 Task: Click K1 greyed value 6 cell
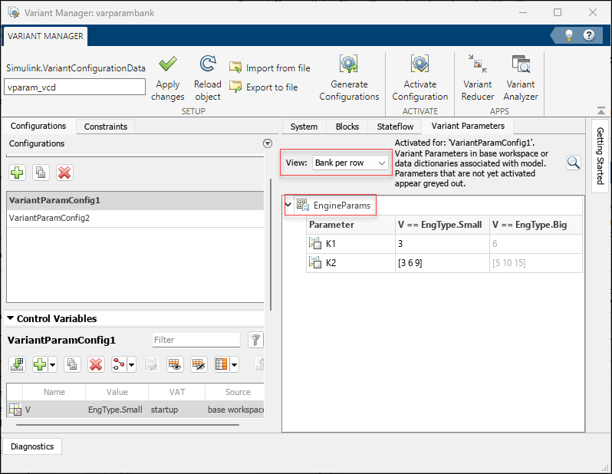click(x=536, y=244)
